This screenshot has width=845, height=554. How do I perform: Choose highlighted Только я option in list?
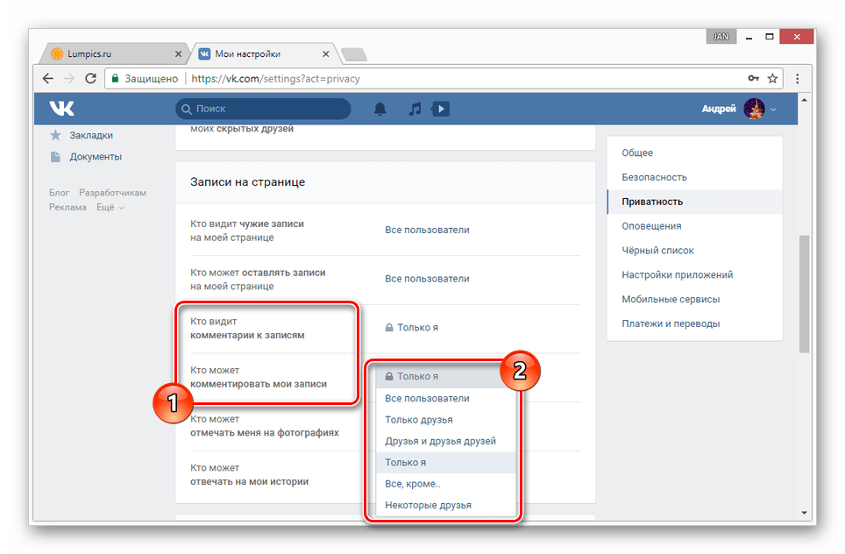point(445,462)
